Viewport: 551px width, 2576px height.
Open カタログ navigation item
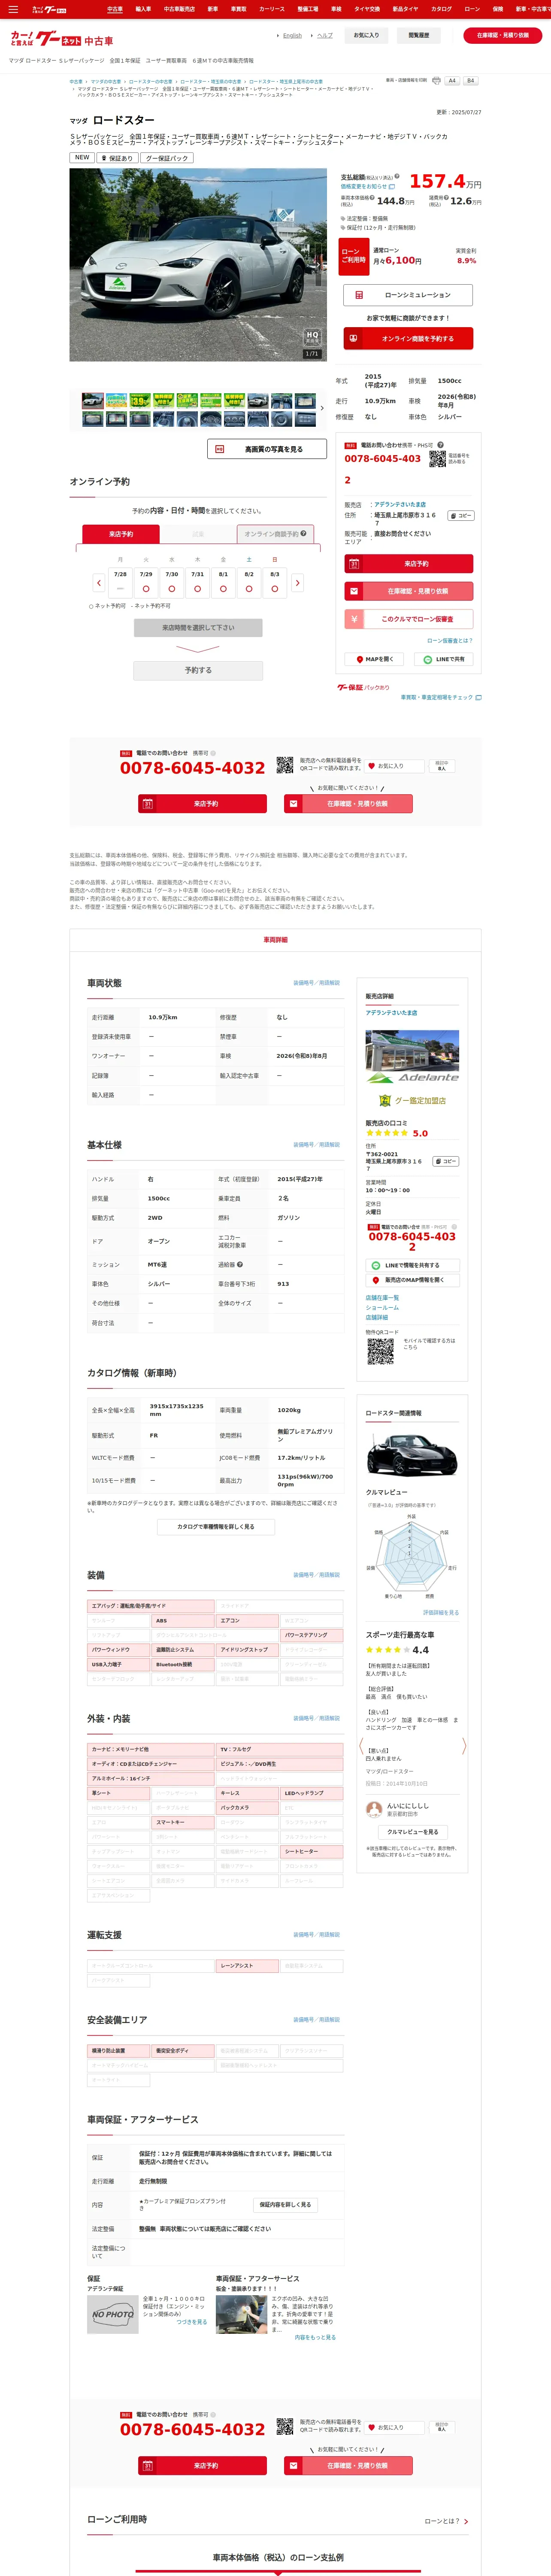pos(441,9)
